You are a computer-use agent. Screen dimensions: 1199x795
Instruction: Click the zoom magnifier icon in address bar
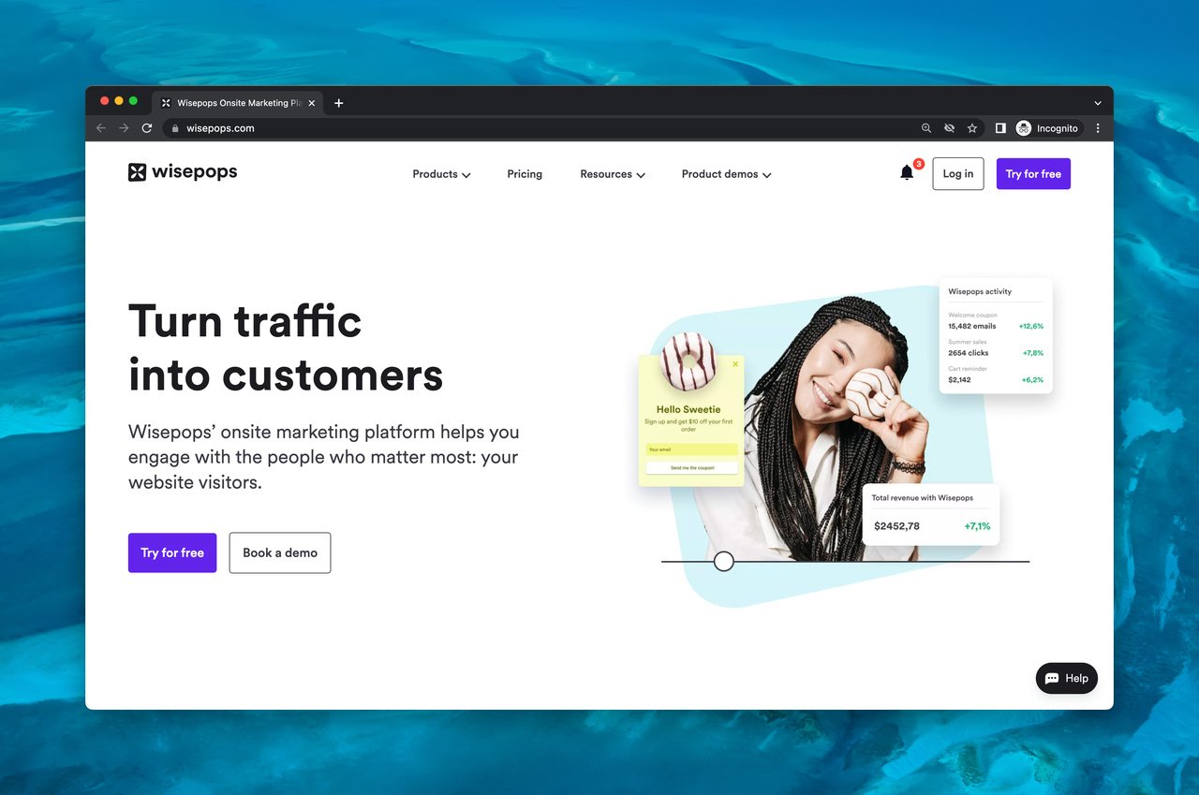926,128
